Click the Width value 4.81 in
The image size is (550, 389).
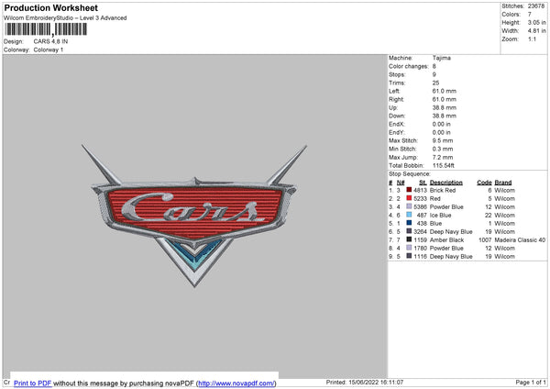click(536, 31)
